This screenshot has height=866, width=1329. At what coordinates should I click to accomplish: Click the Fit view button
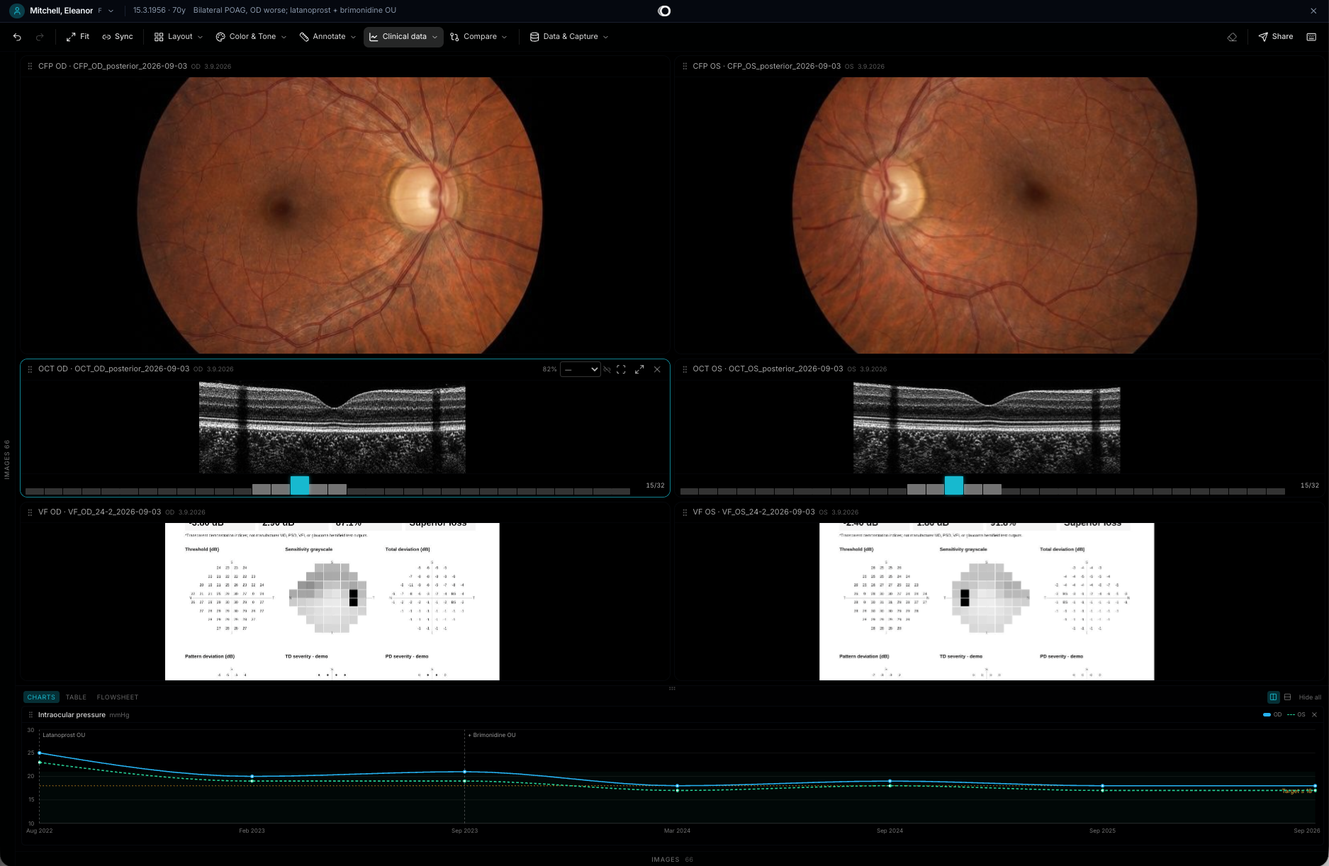click(x=78, y=37)
